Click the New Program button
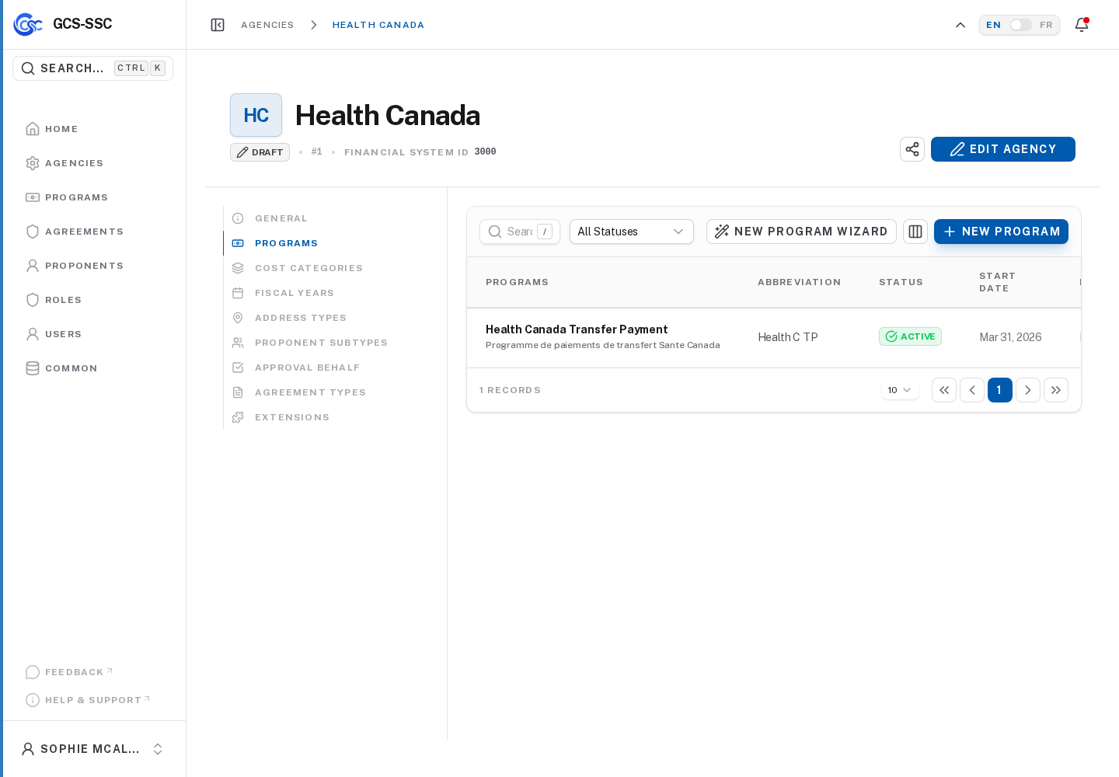The image size is (1119, 777). coord(1001,232)
